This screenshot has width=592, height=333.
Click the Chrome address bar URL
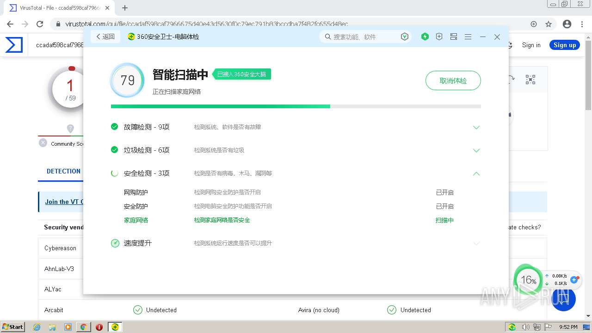[x=207, y=24]
